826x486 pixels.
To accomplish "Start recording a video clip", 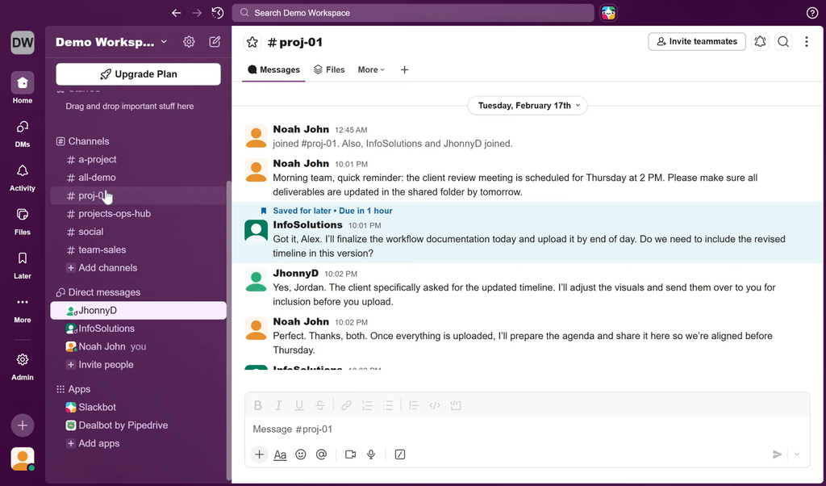I will click(x=350, y=455).
